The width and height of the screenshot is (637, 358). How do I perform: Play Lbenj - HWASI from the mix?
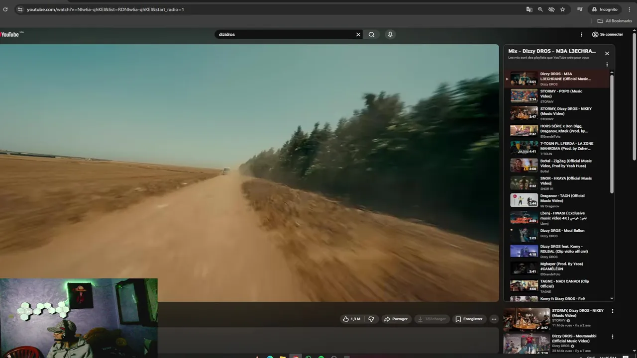point(556,218)
